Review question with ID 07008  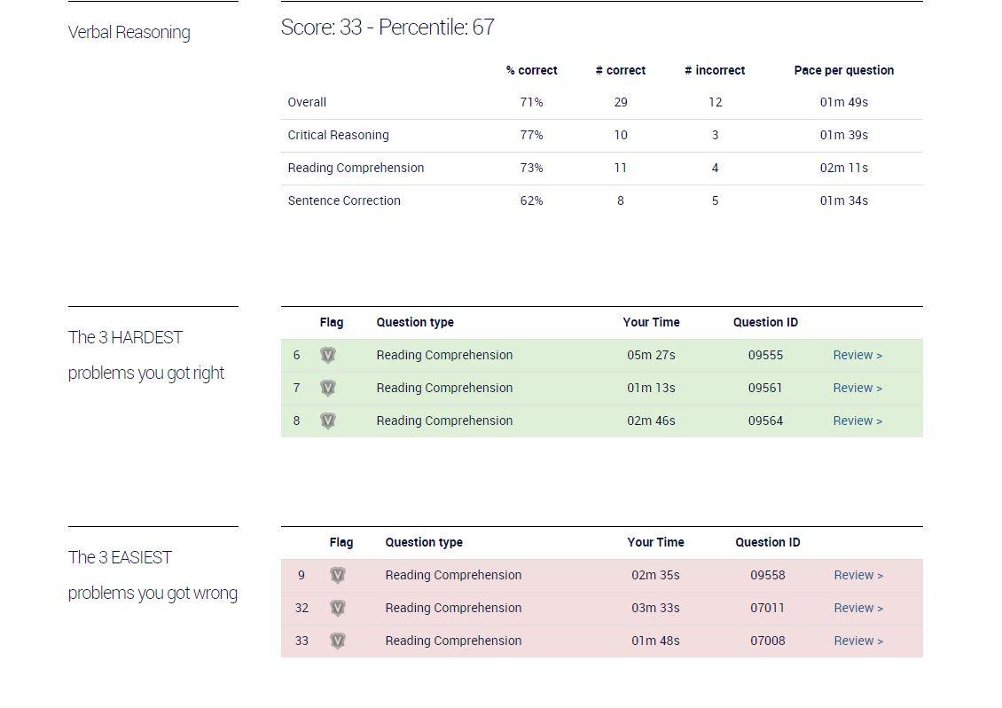[x=858, y=641]
